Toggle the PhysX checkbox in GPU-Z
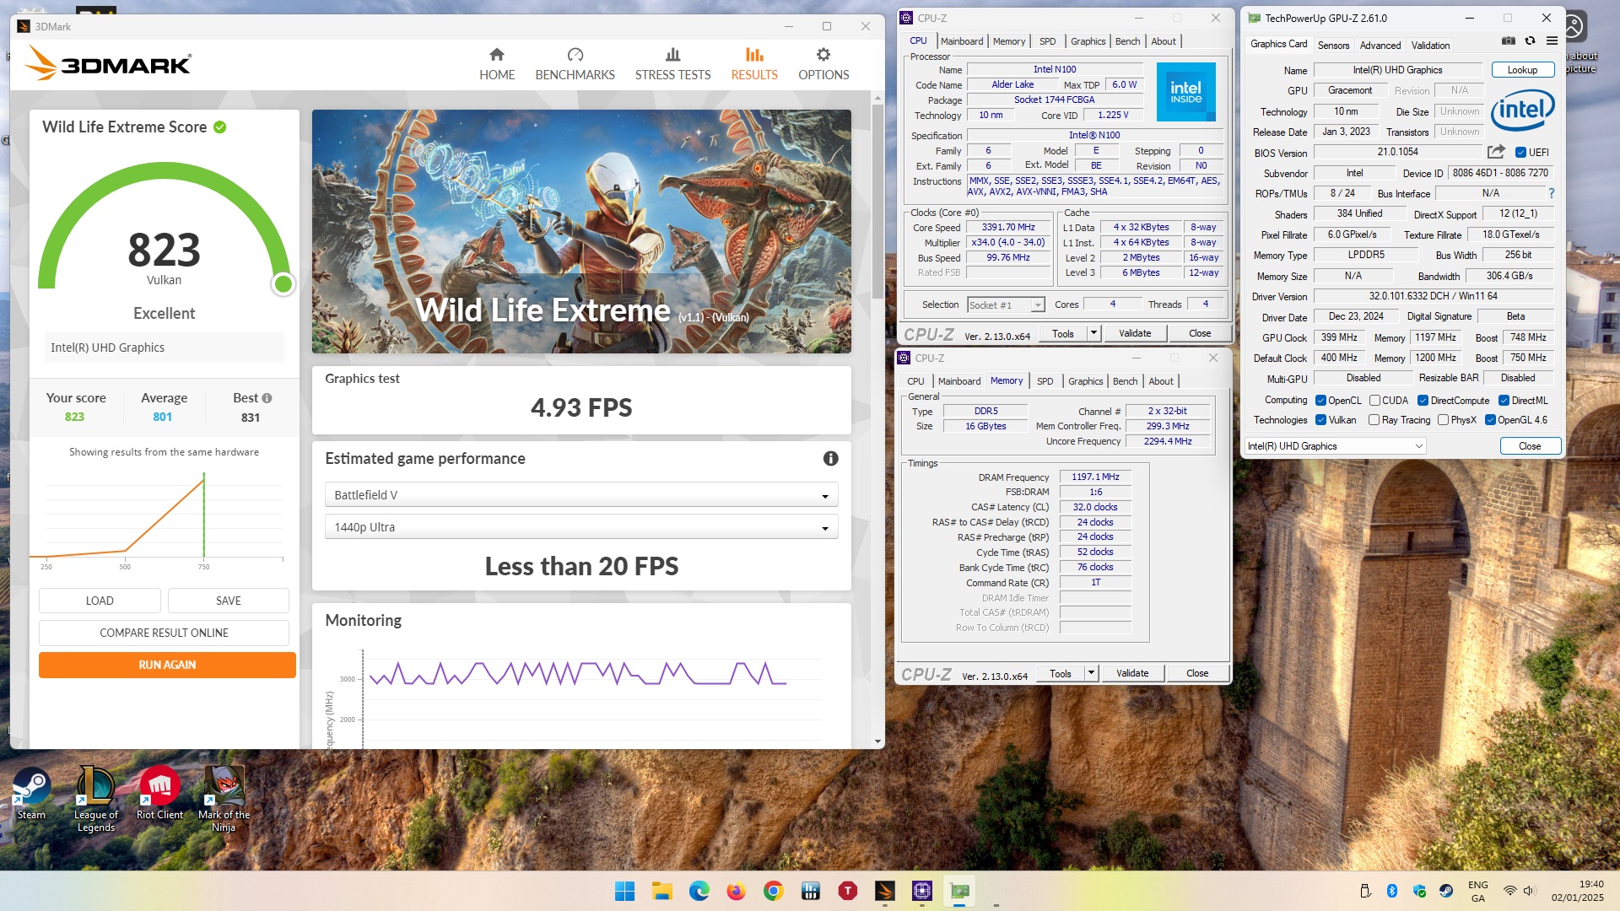This screenshot has width=1620, height=911. [x=1443, y=420]
